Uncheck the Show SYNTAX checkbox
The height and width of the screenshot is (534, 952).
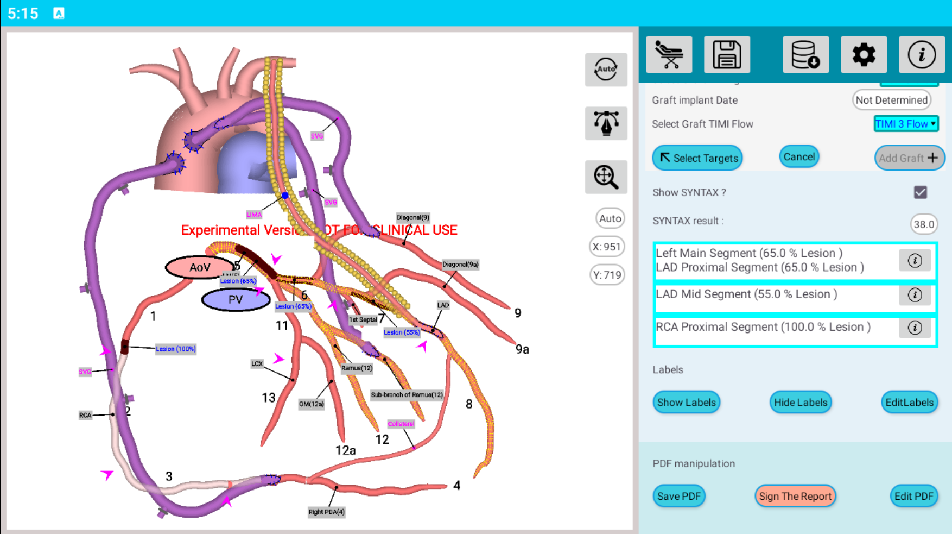click(x=920, y=192)
